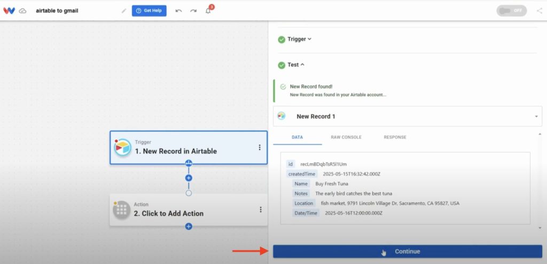Switch to the RAW CONSOLE tab

point(346,137)
